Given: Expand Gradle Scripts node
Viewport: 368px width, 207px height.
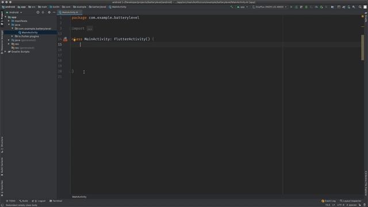Looking at the screenshot, I should pos(6,52).
